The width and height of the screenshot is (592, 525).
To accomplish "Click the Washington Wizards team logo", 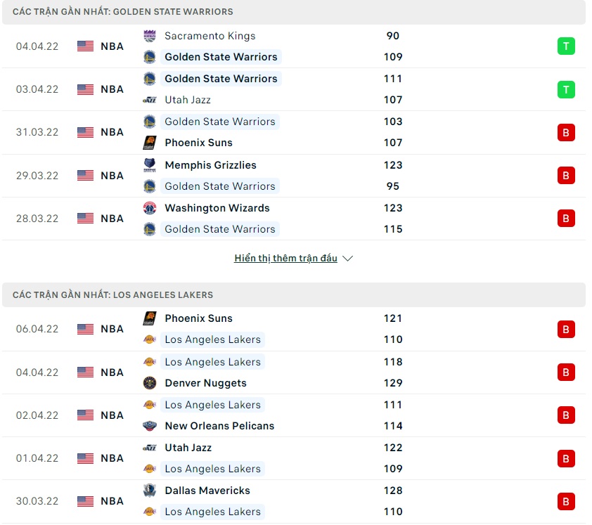I will (149, 208).
